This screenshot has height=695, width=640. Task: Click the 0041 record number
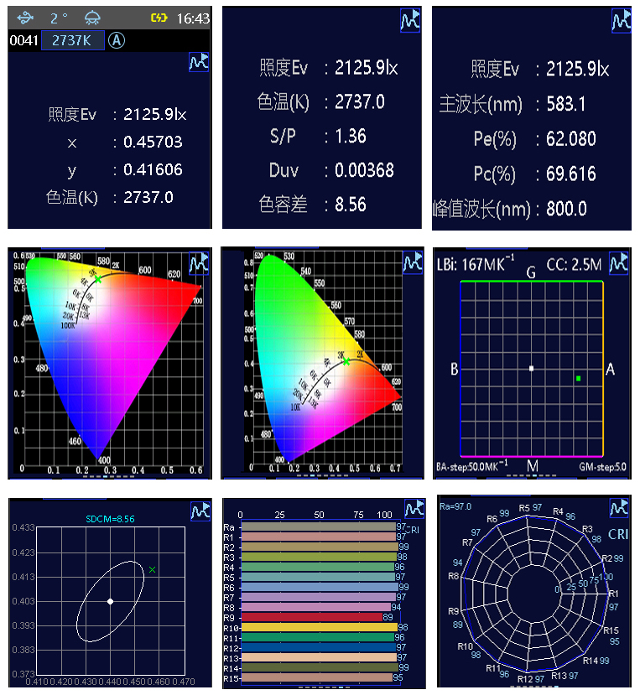(23, 40)
